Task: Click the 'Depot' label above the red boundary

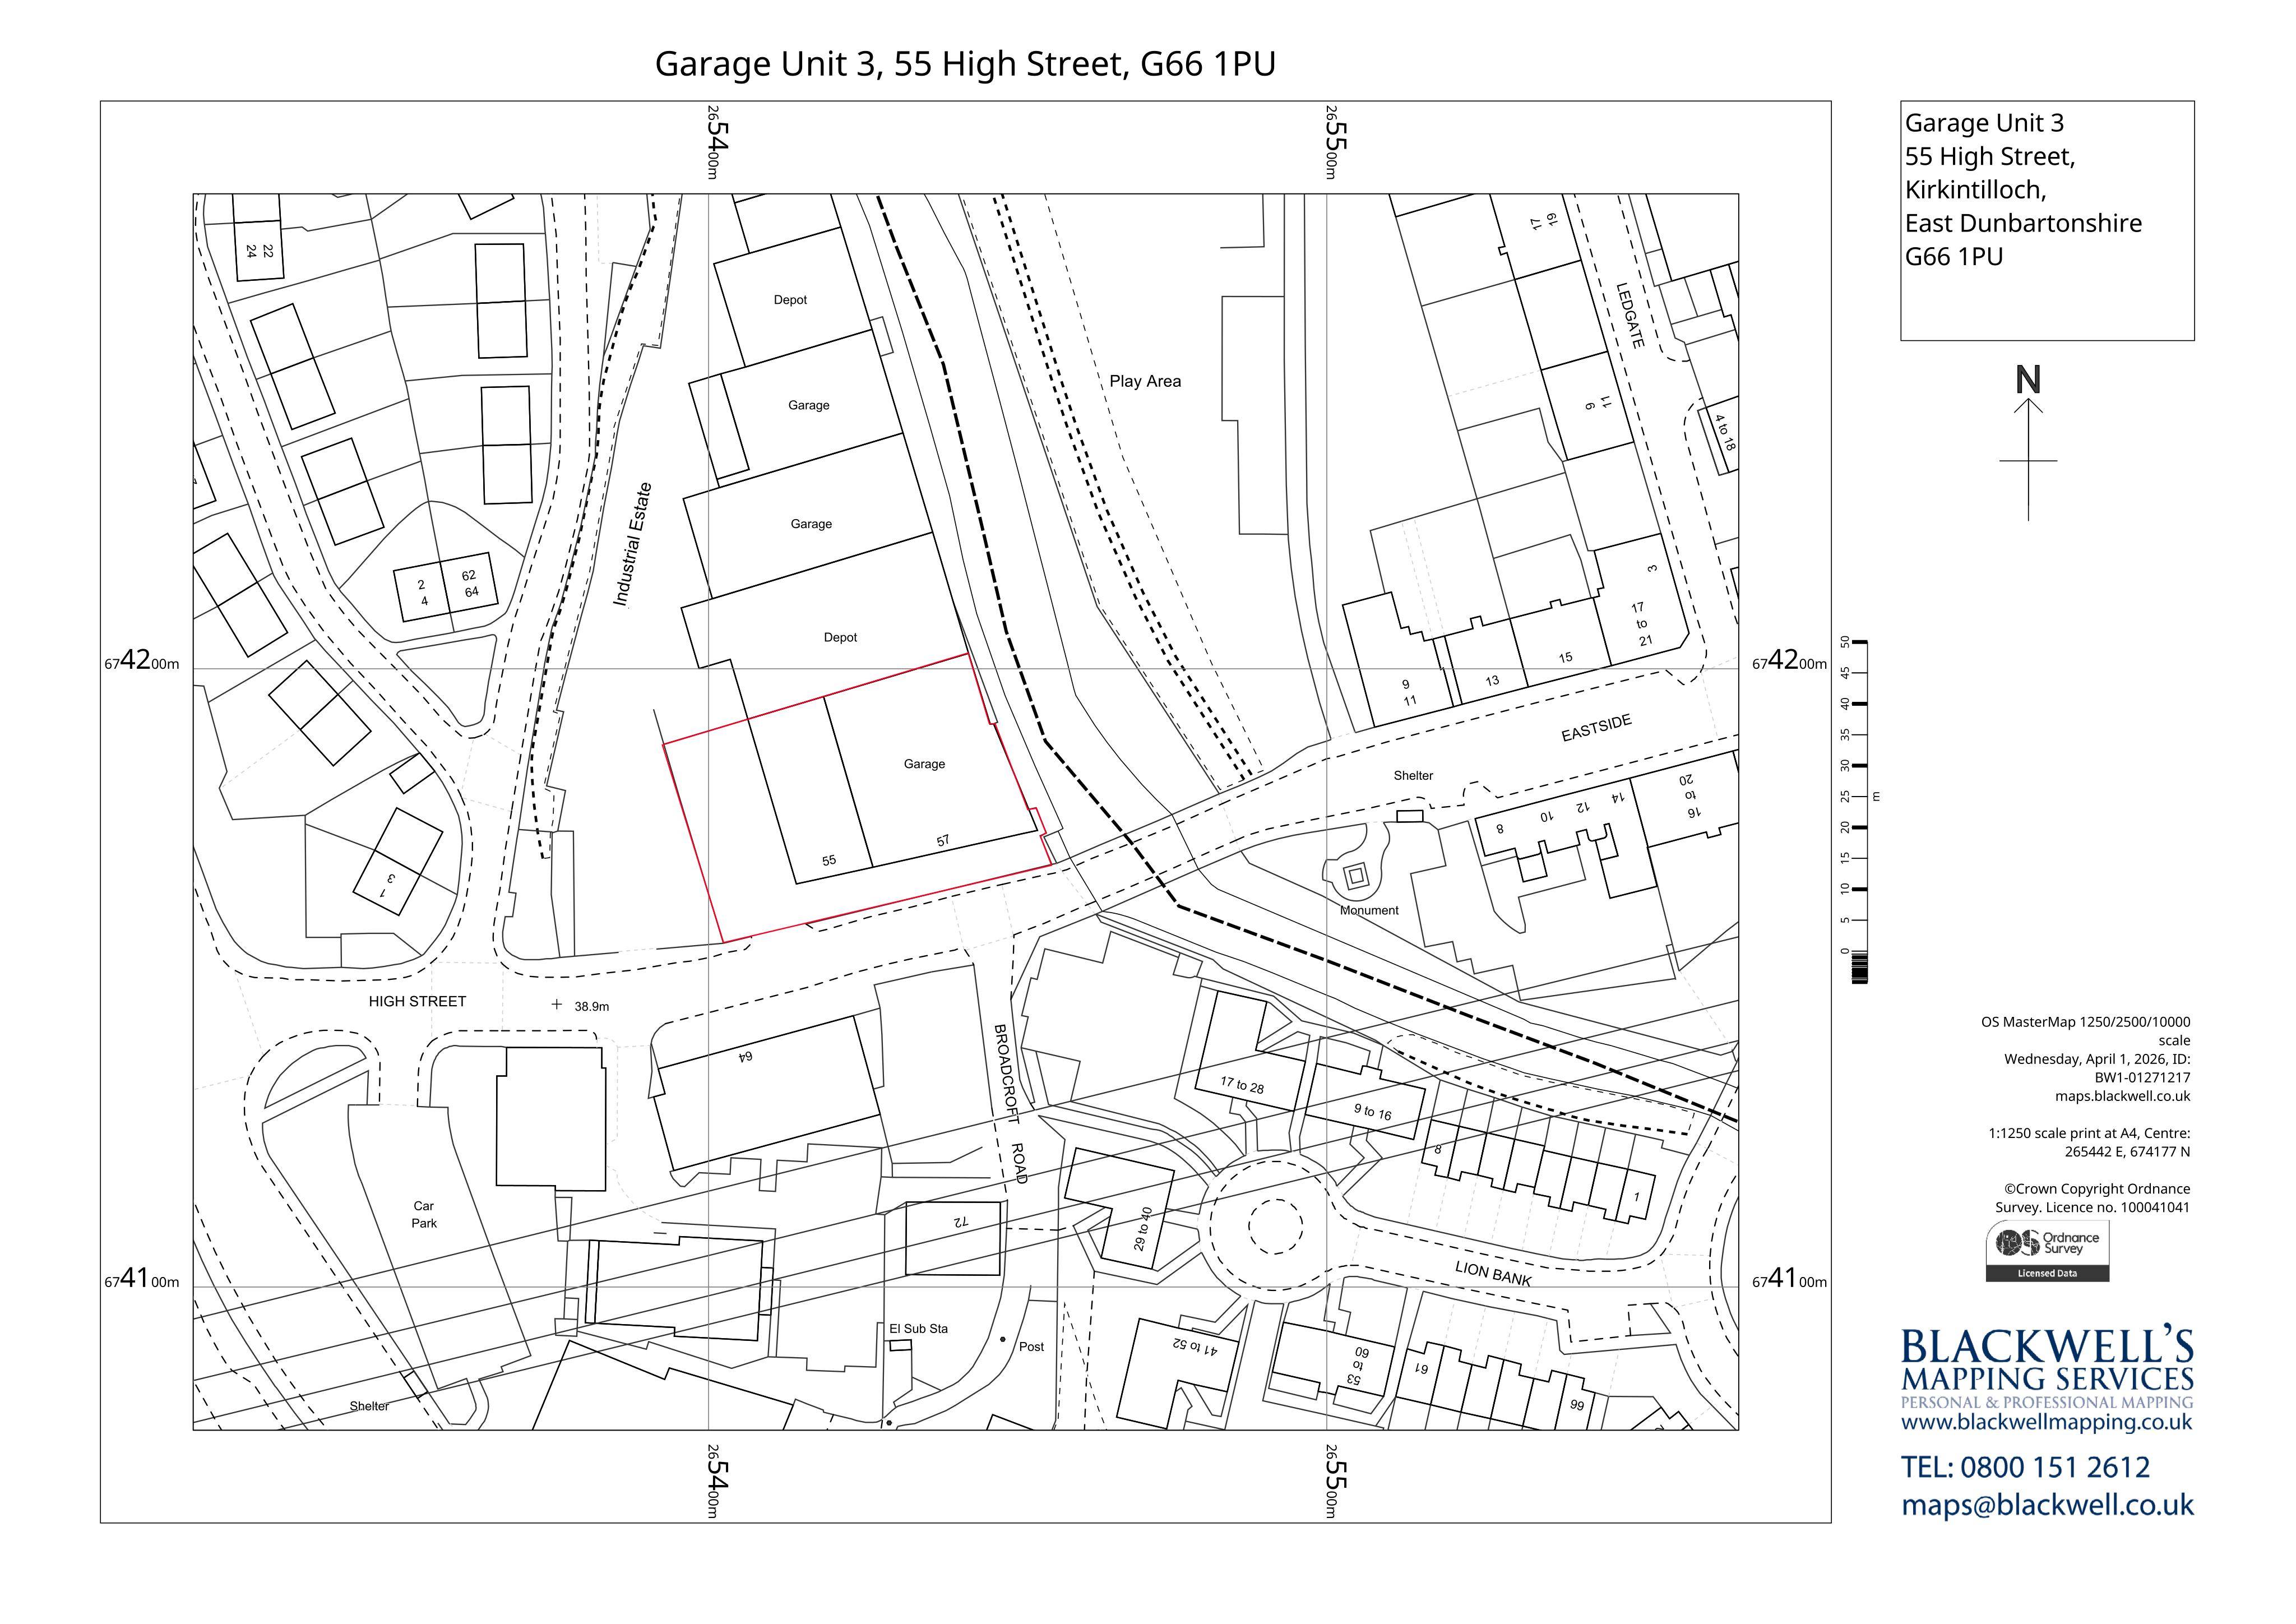Action: 840,638
